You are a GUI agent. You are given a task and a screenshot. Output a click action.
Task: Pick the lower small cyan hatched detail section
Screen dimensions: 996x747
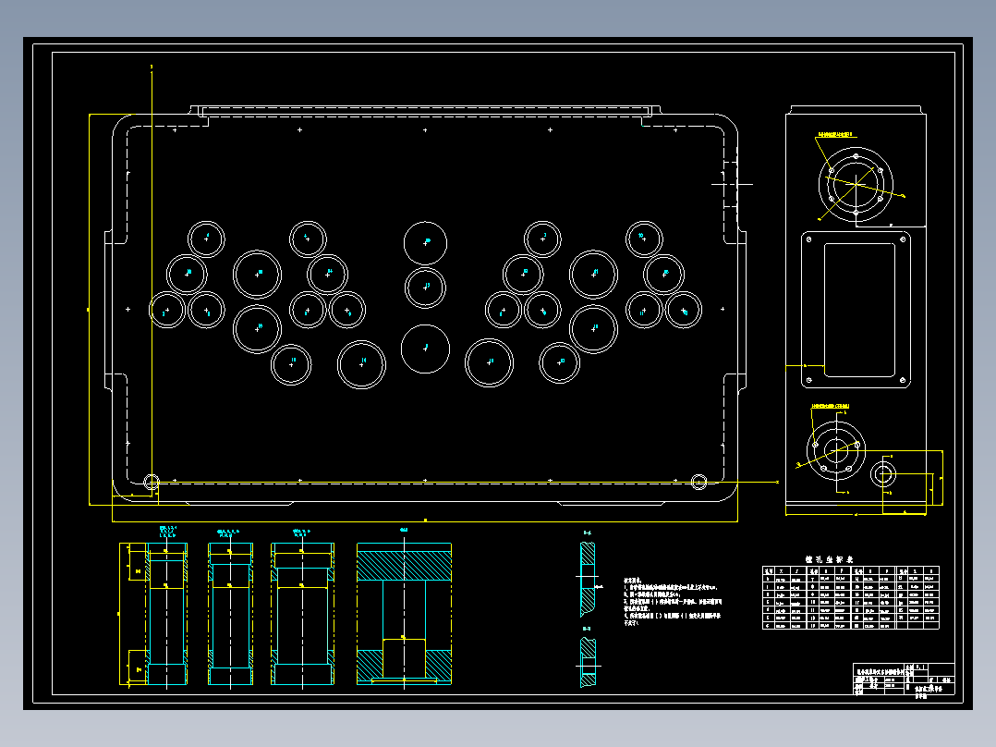pyautogui.click(x=589, y=663)
